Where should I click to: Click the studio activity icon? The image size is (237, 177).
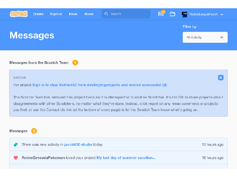[16, 145]
